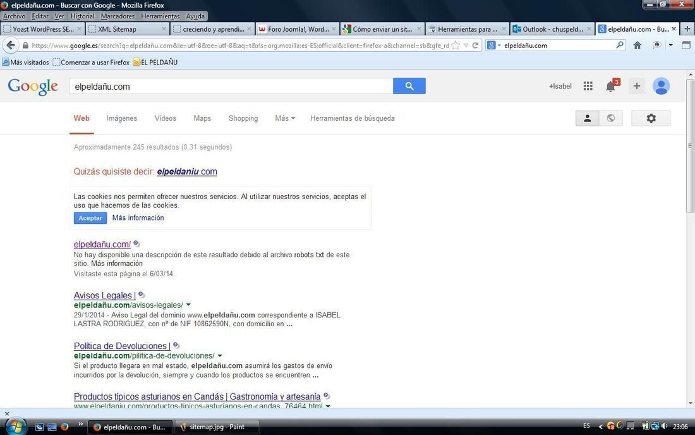Close the Yoast WordPress SE... tab
695x435 pixels.
pos(79,29)
